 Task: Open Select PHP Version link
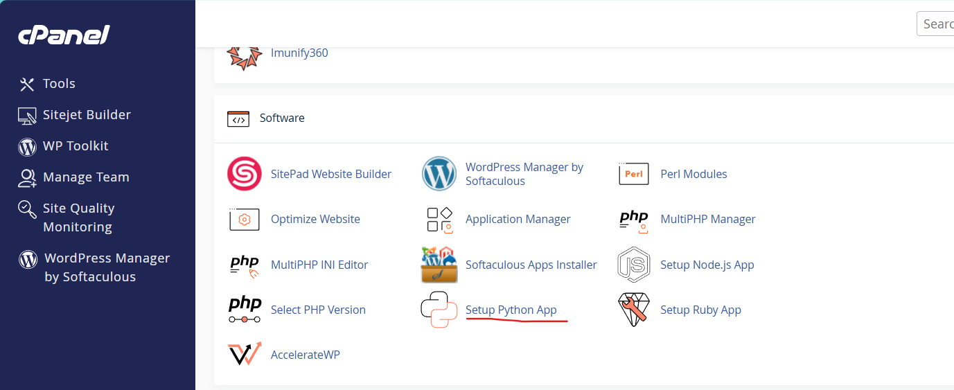click(x=318, y=310)
